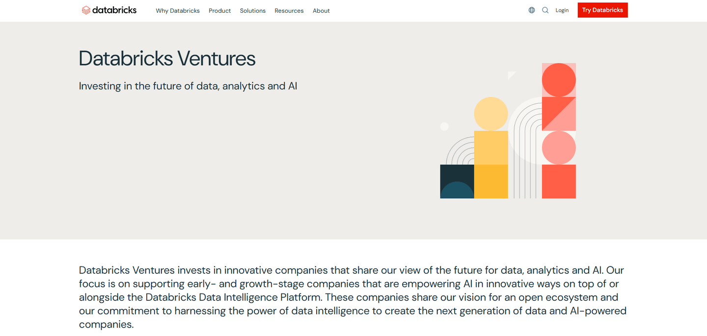Click the red circle at the illustration top

(559, 79)
